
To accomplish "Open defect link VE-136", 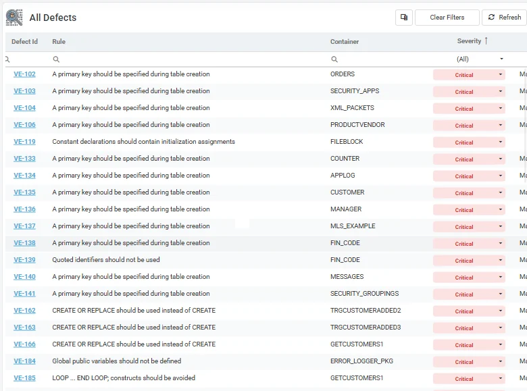I will tap(24, 209).
